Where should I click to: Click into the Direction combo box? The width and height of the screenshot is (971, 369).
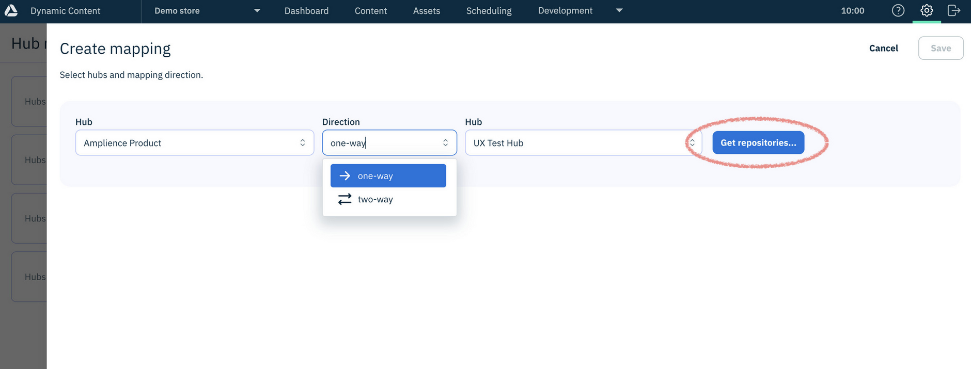389,142
